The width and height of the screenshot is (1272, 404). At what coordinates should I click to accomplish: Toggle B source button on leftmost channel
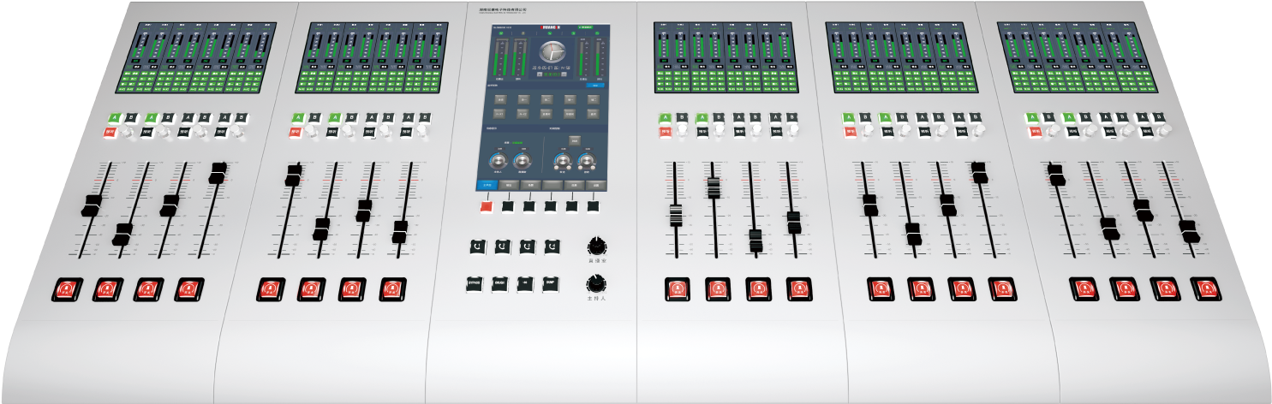click(131, 118)
